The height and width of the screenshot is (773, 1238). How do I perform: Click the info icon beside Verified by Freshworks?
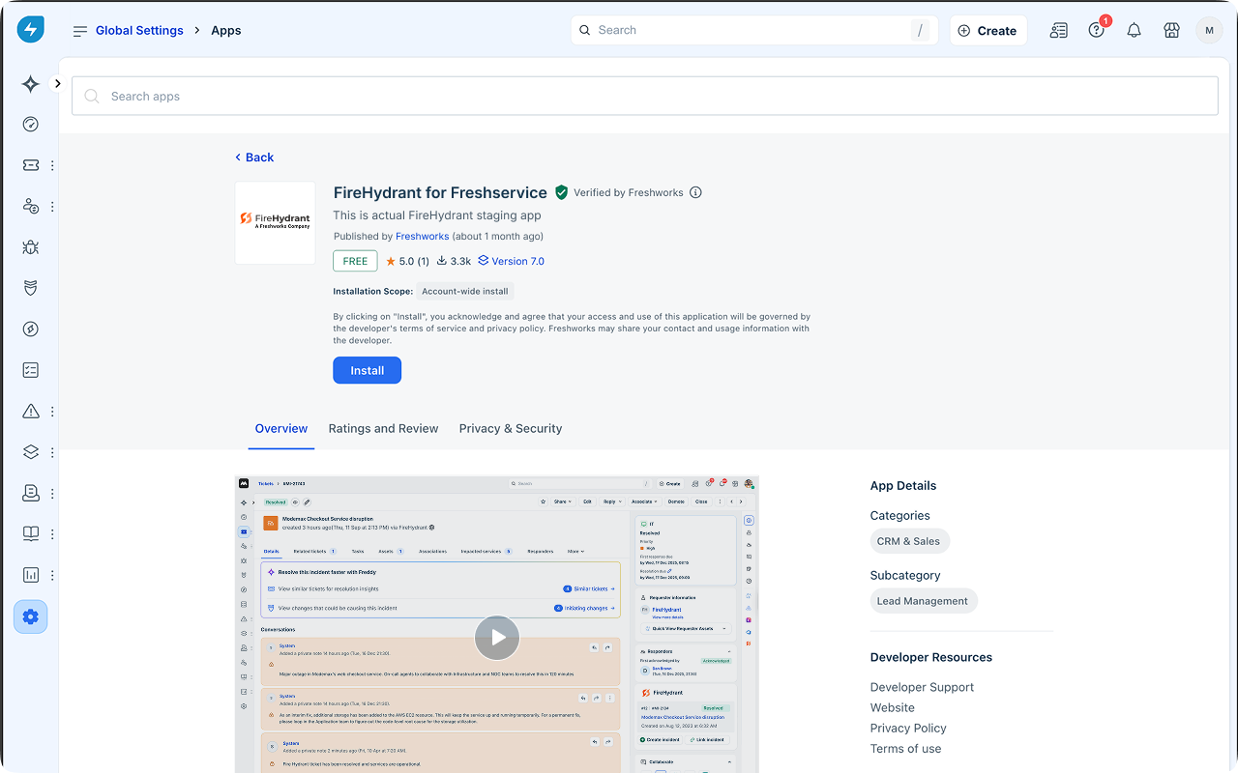point(695,192)
